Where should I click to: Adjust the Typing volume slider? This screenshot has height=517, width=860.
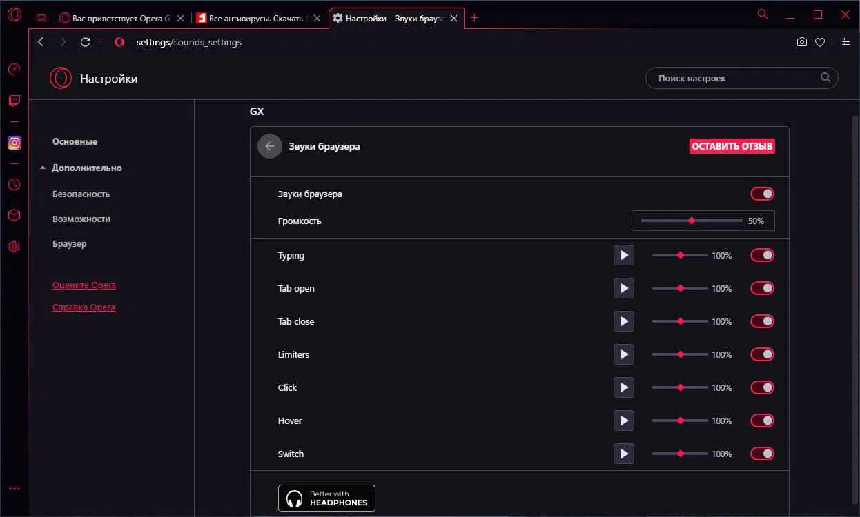680,255
